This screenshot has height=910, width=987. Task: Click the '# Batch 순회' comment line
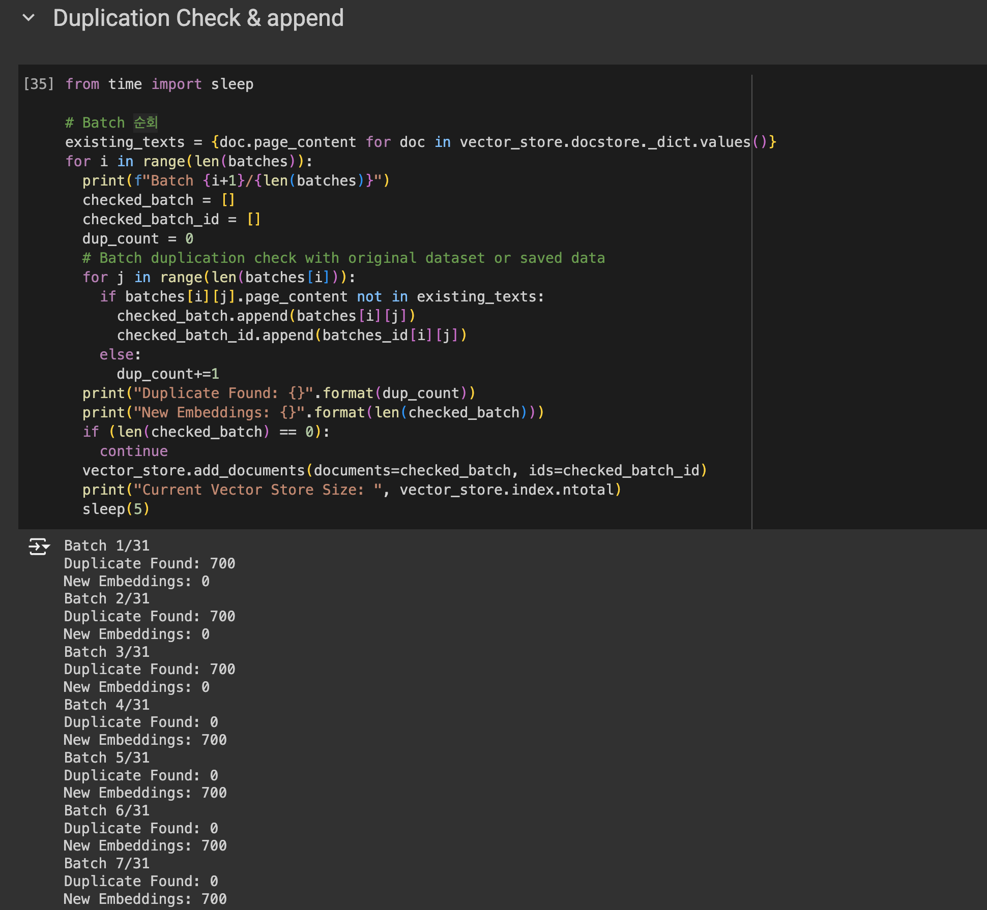(111, 123)
